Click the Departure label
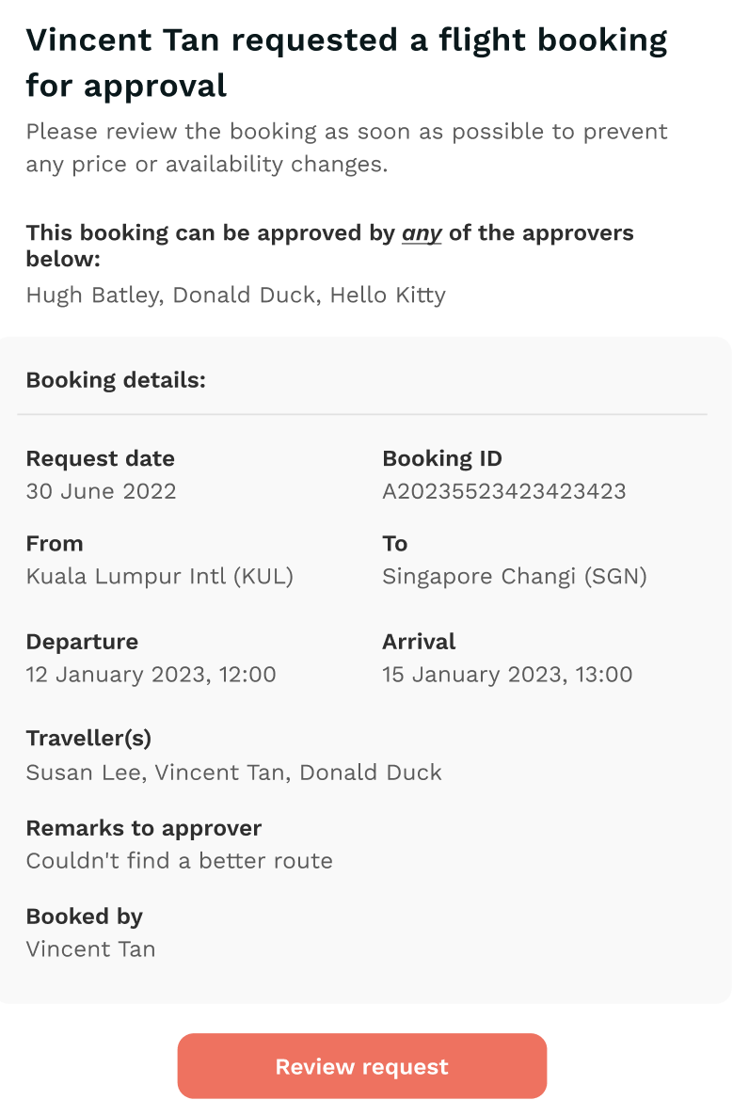The width and height of the screenshot is (749, 1116). click(82, 642)
